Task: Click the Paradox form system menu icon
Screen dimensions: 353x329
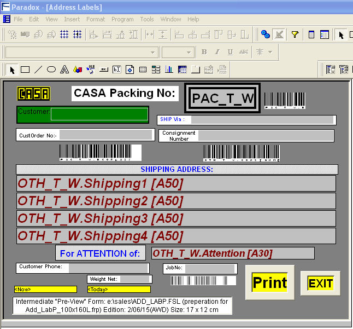Action: (x=7, y=19)
